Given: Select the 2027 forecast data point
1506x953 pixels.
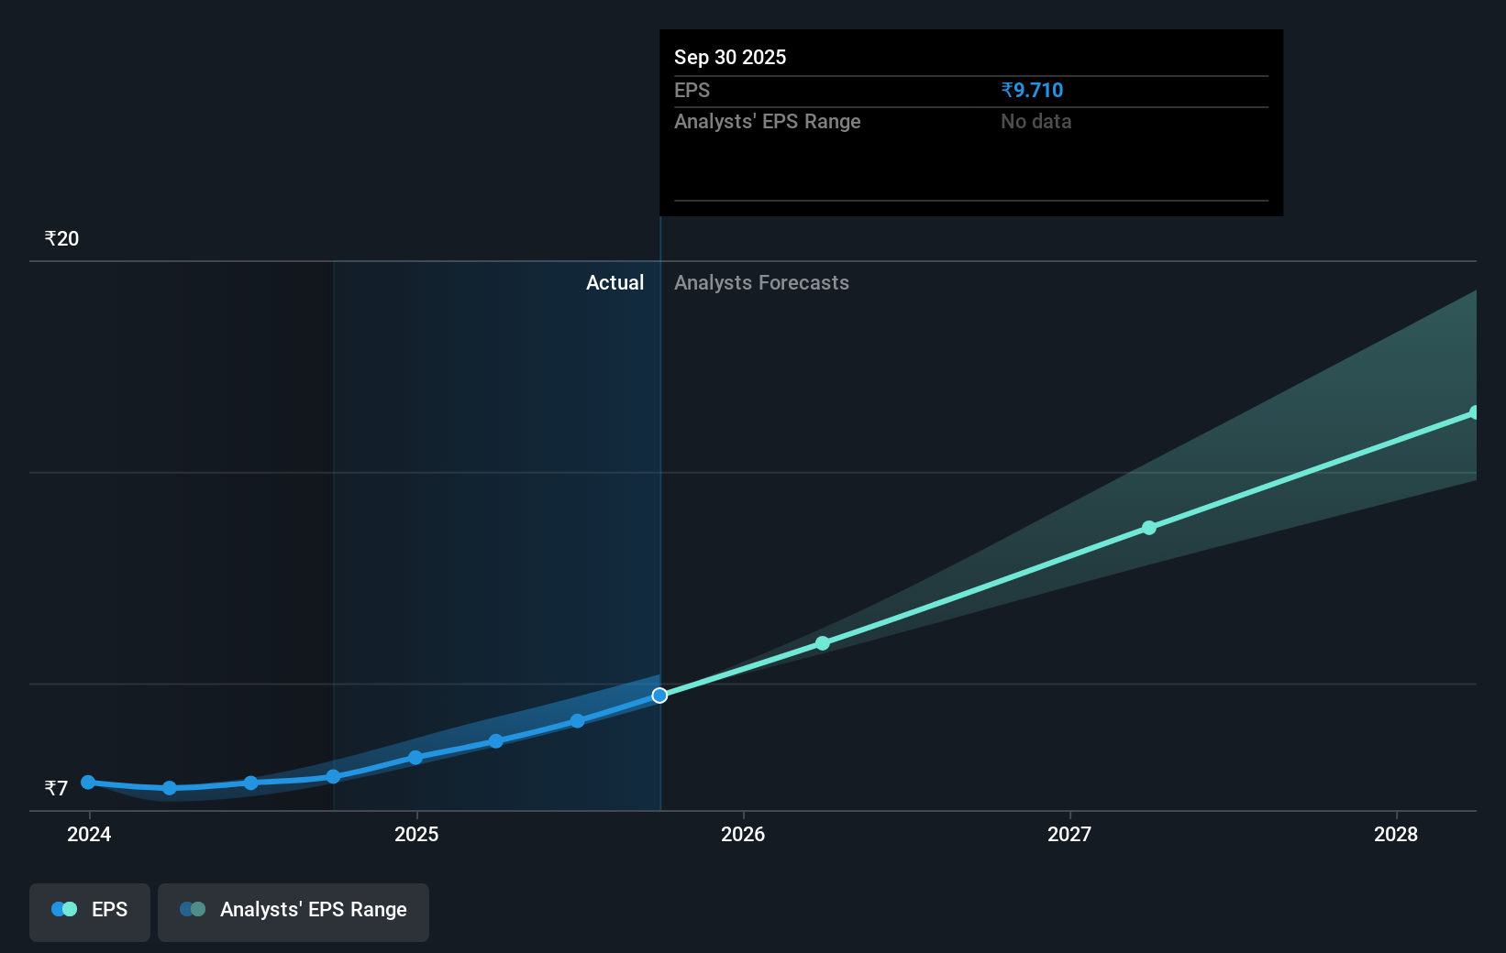Looking at the screenshot, I should 1148,528.
